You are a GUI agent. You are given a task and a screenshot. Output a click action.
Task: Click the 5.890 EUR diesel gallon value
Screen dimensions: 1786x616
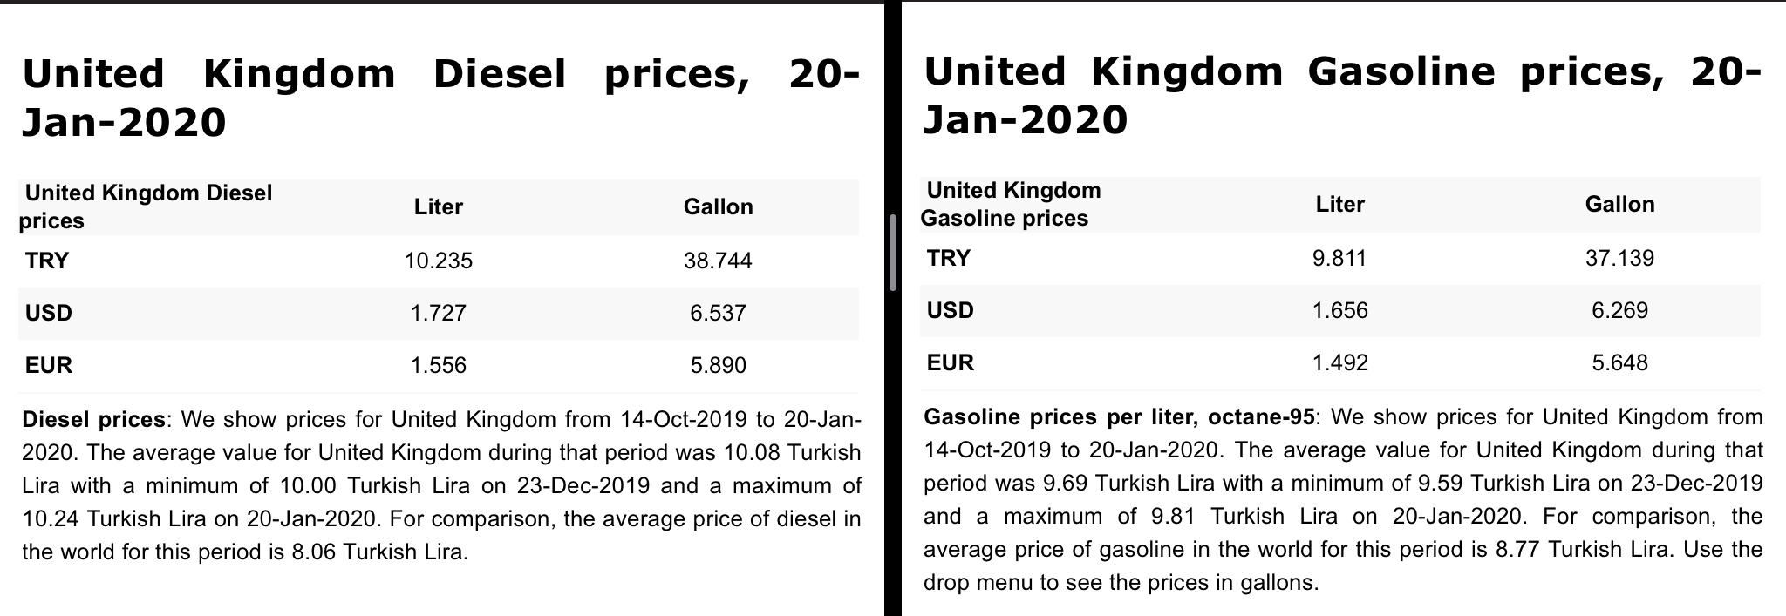pos(718,365)
